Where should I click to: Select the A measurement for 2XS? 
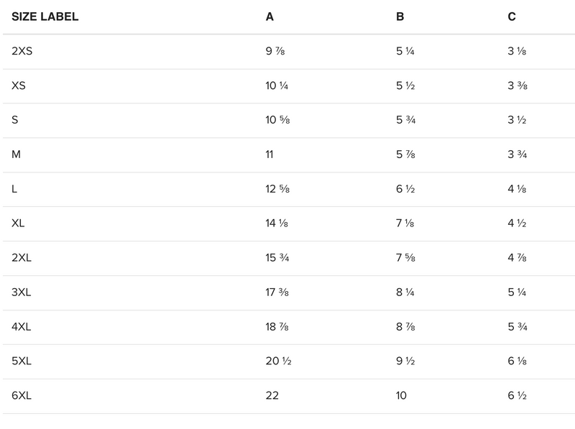click(x=275, y=51)
